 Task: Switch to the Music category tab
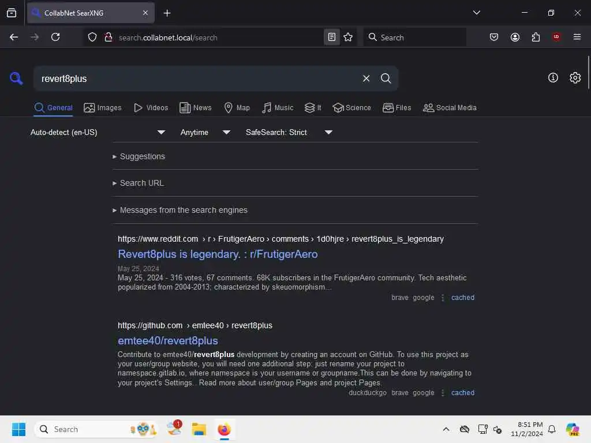(x=278, y=108)
